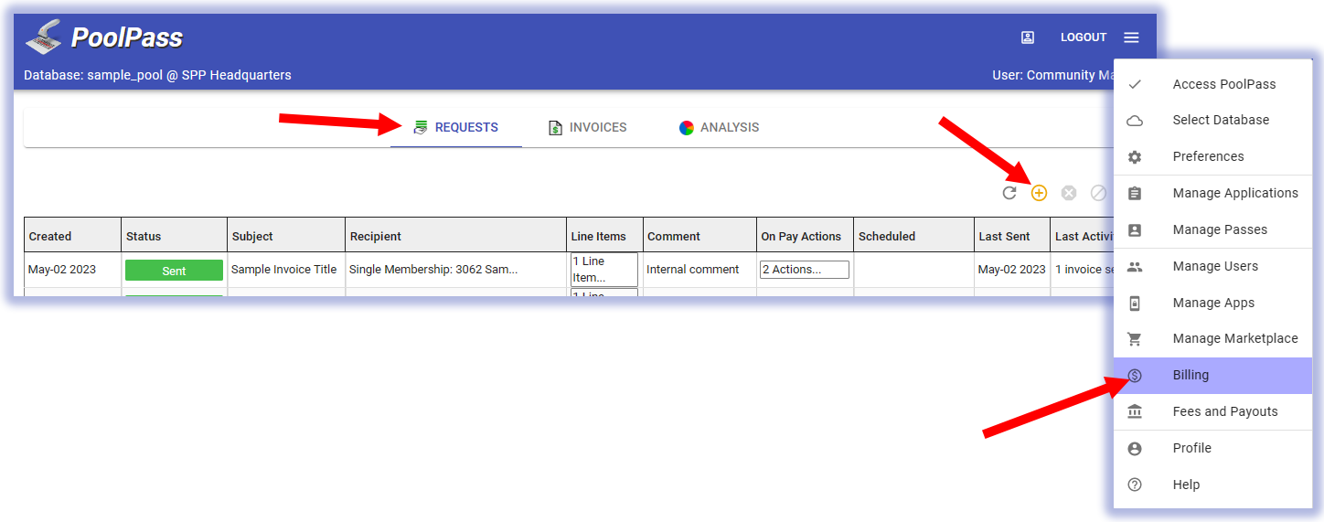This screenshot has height=522, width=1324.
Task: Click the cloud icon beside Select Database
Action: (1135, 121)
